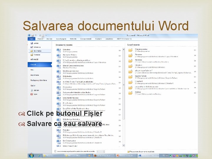Open the Ion Ciocanu.docx document icon

coord(59,142)
